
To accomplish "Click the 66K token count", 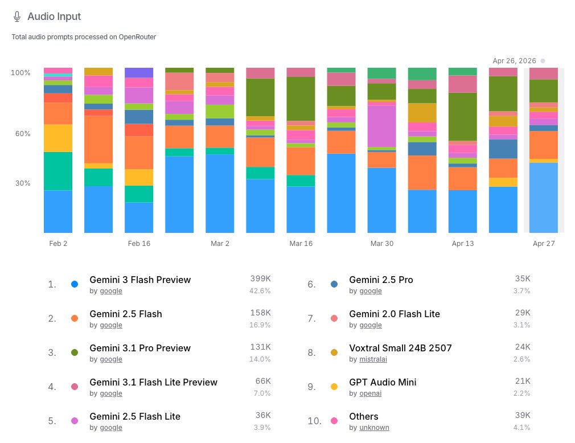I will pos(263,381).
